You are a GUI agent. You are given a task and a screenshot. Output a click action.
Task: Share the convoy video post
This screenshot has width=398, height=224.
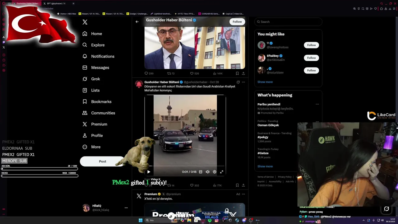(243, 185)
